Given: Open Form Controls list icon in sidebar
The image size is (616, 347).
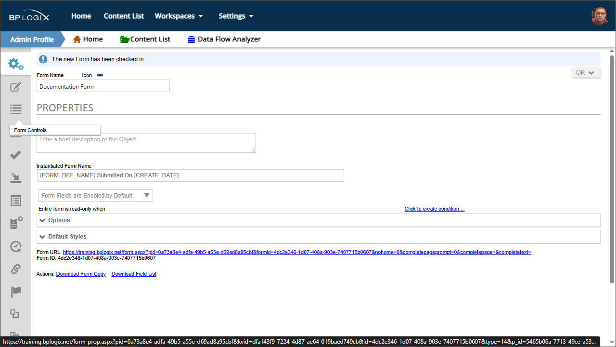Looking at the screenshot, I should click(15, 109).
